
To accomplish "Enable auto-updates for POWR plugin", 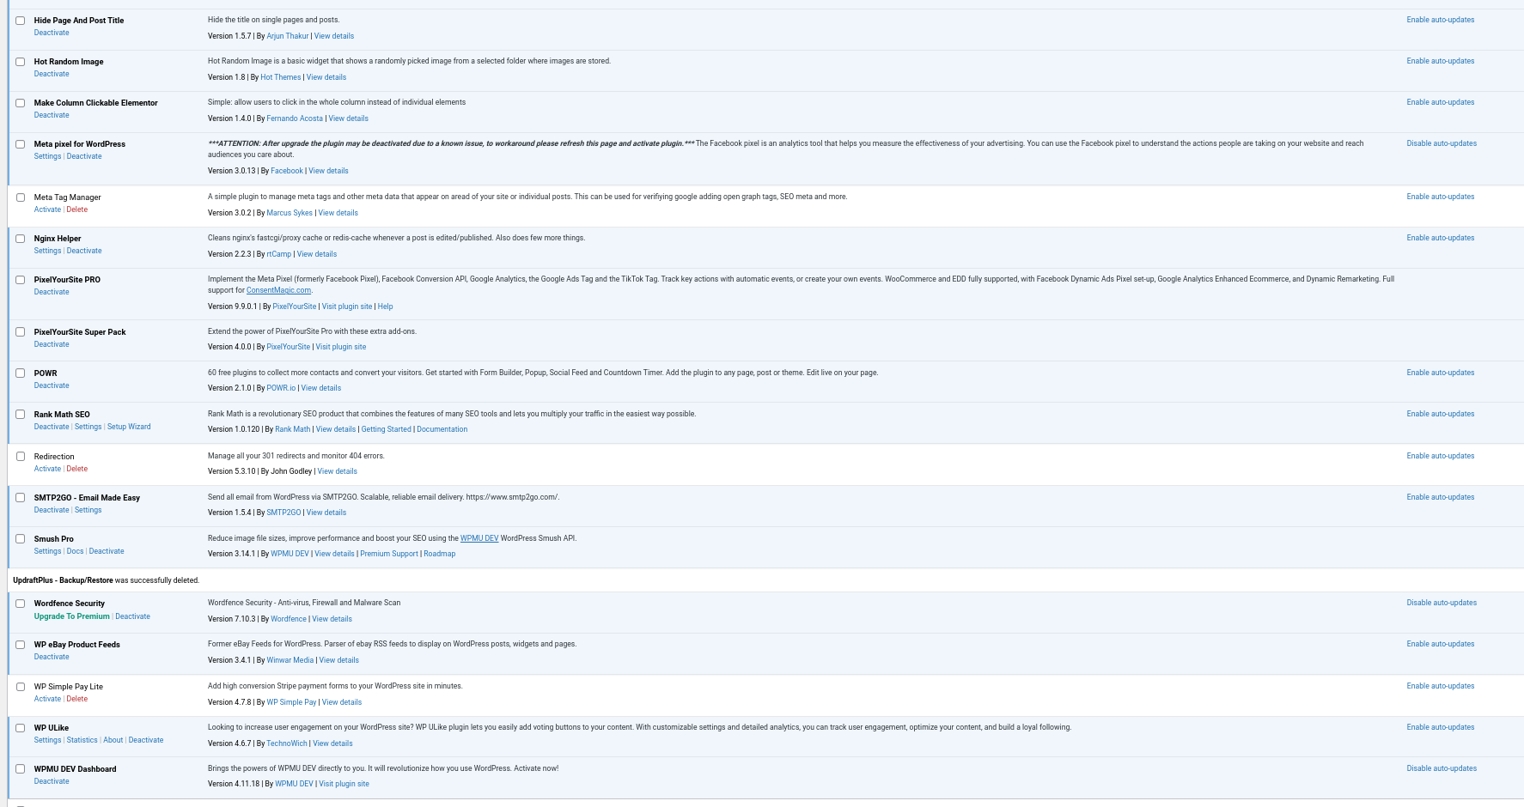I will (x=1440, y=373).
